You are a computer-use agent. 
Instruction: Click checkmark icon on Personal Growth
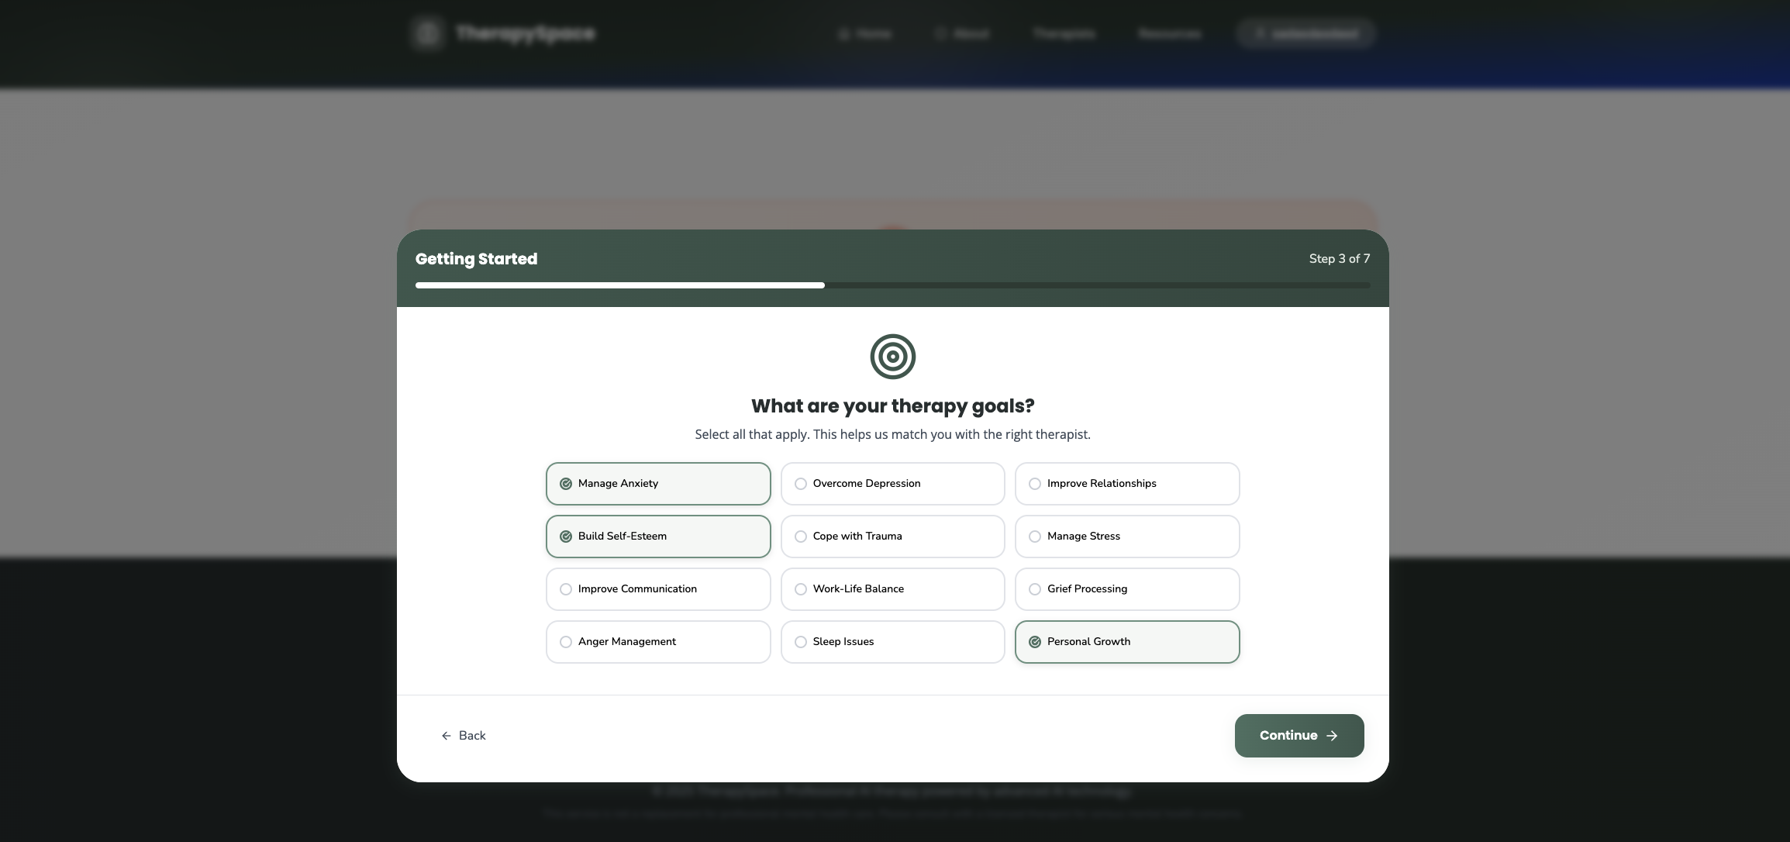pyautogui.click(x=1035, y=642)
